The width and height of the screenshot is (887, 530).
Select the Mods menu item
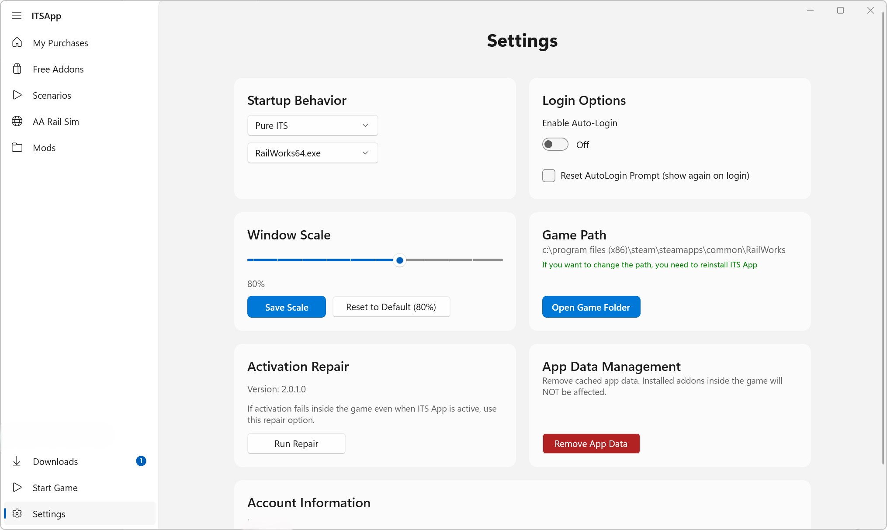point(79,148)
